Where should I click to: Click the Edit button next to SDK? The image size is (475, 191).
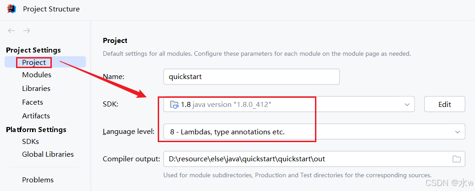[x=444, y=104]
